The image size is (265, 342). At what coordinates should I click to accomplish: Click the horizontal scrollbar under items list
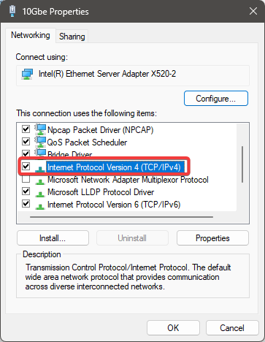[x=121, y=217]
